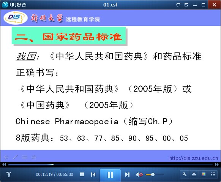
Task: Open the wrench settings tool
Action: 185,174
